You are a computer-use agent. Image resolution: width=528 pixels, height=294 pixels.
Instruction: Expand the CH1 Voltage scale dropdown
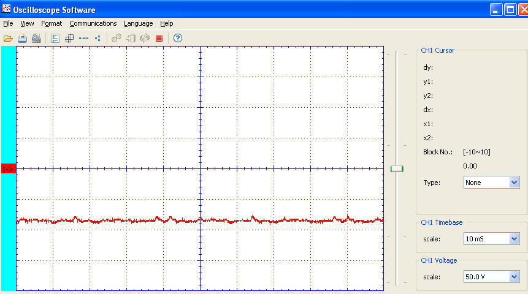(x=514, y=277)
